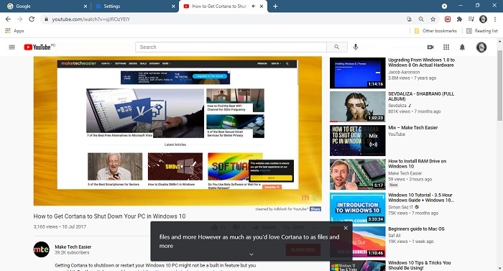Click the YouTube search magnifier button
The image size is (503, 271).
coord(336,47)
